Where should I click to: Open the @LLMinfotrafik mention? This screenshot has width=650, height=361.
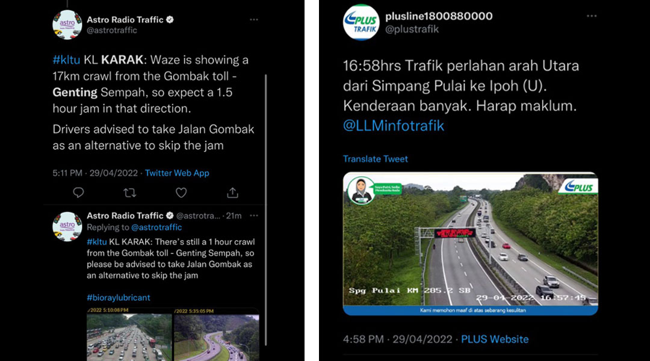point(394,126)
